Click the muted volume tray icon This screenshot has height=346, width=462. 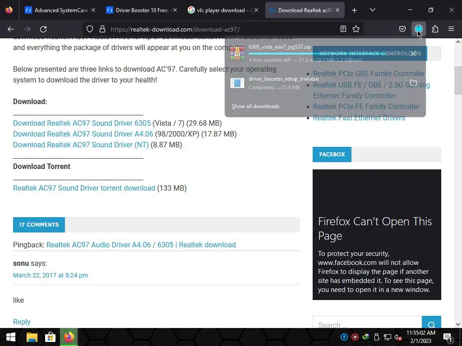point(398,337)
